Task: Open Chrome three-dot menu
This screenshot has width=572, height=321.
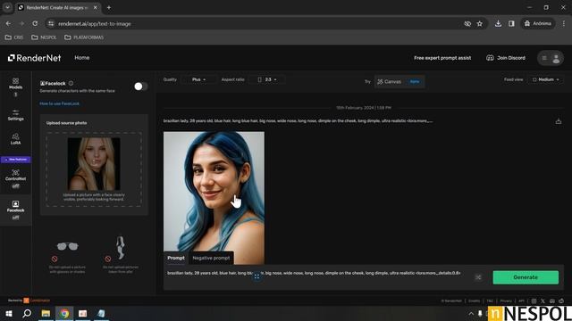Action: pyautogui.click(x=564, y=24)
